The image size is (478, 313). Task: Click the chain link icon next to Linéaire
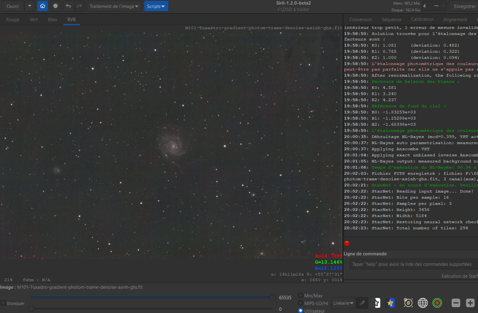point(362,303)
